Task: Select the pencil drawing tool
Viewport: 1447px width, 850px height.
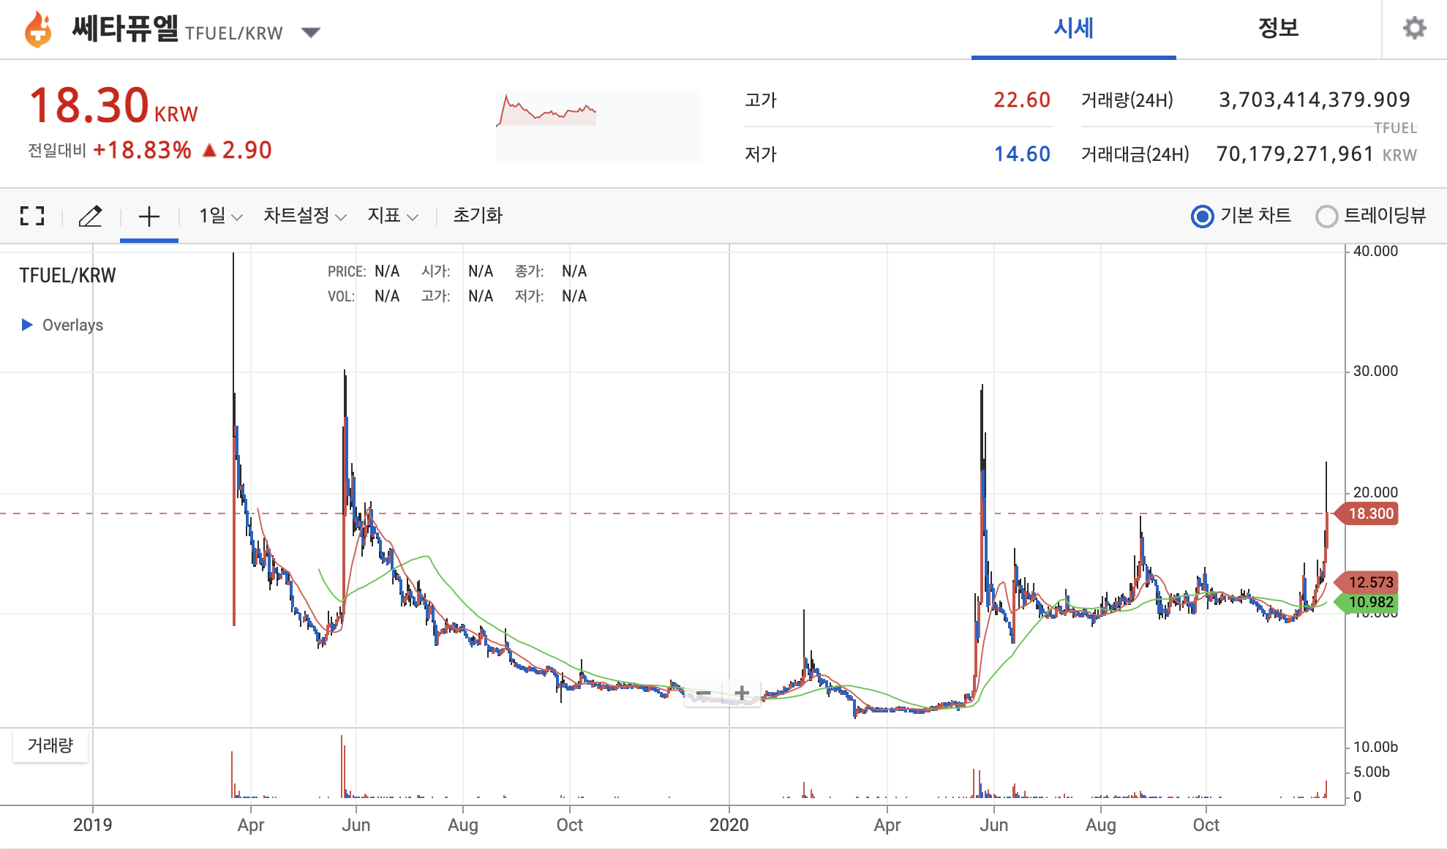Action: pos(90,216)
